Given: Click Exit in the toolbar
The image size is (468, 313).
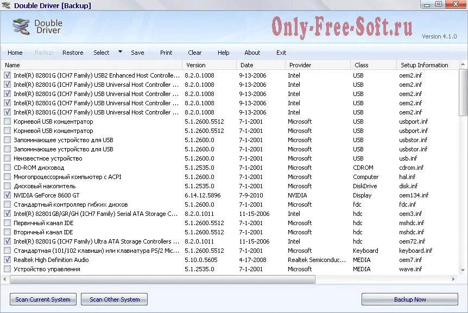Looking at the screenshot, I should pos(281,53).
